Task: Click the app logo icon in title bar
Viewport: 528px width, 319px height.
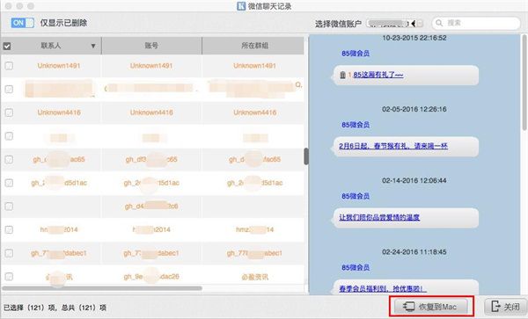Action: (x=241, y=6)
